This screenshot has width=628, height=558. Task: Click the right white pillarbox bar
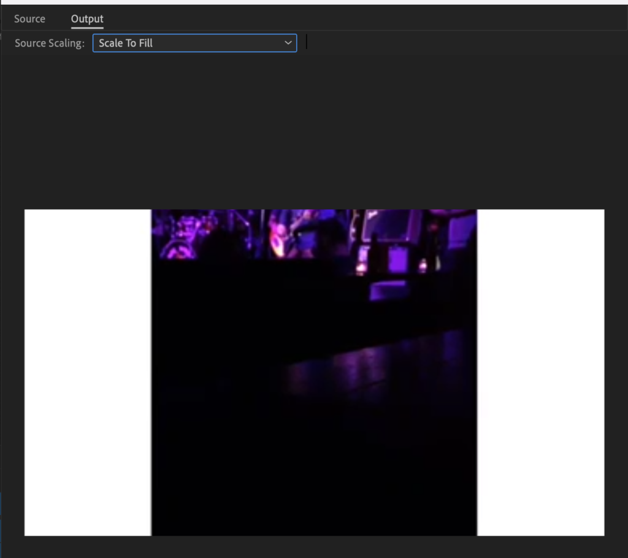[541, 373]
